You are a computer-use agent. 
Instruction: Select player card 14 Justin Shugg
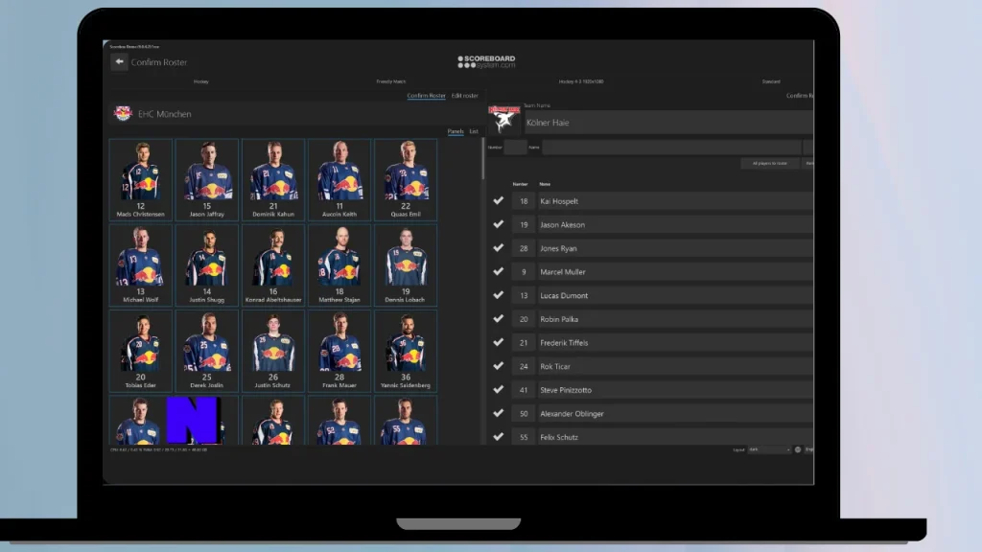207,265
